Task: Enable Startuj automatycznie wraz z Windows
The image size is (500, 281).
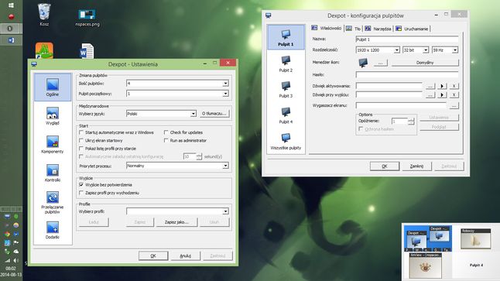Action: click(x=81, y=132)
